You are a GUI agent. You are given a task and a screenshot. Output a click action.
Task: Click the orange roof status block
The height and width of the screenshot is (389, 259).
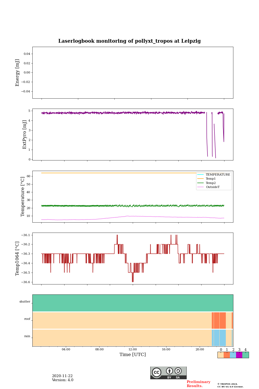click(x=219, y=320)
